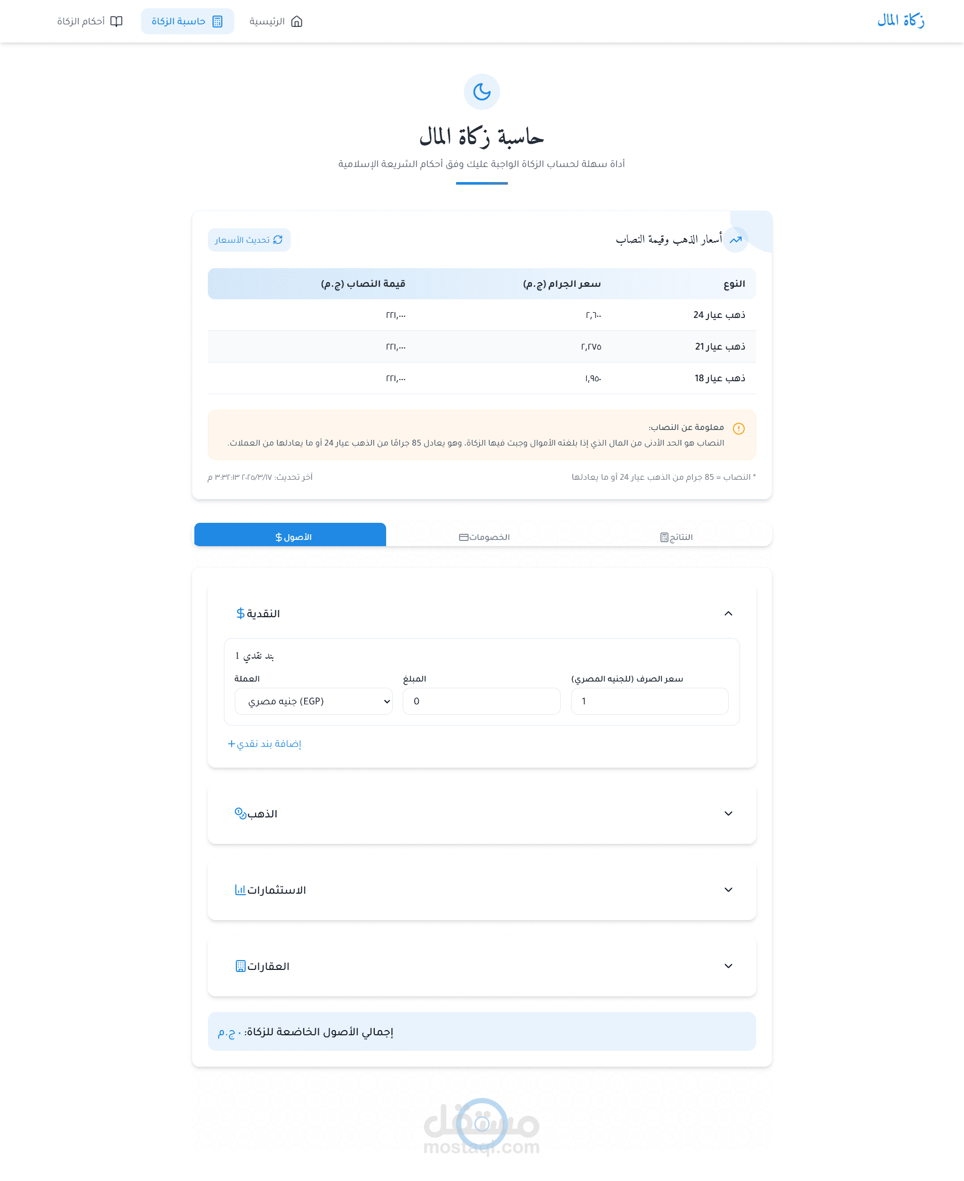Open أحكام الزكاة in the navigation bar

tap(89, 21)
